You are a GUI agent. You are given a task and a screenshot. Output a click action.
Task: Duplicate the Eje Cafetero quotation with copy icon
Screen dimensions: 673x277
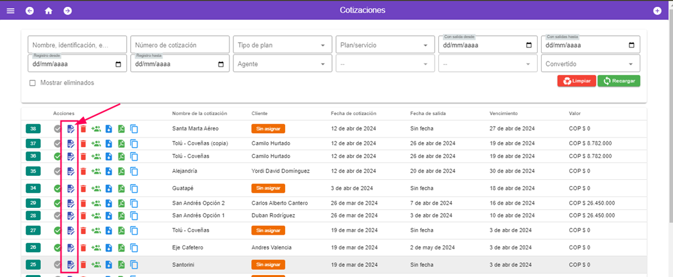click(x=134, y=248)
